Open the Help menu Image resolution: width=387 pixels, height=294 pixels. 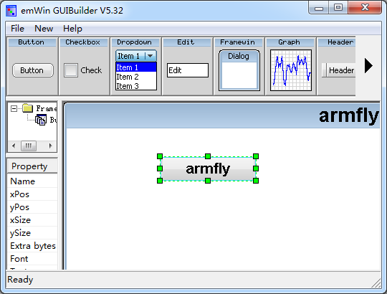72,29
